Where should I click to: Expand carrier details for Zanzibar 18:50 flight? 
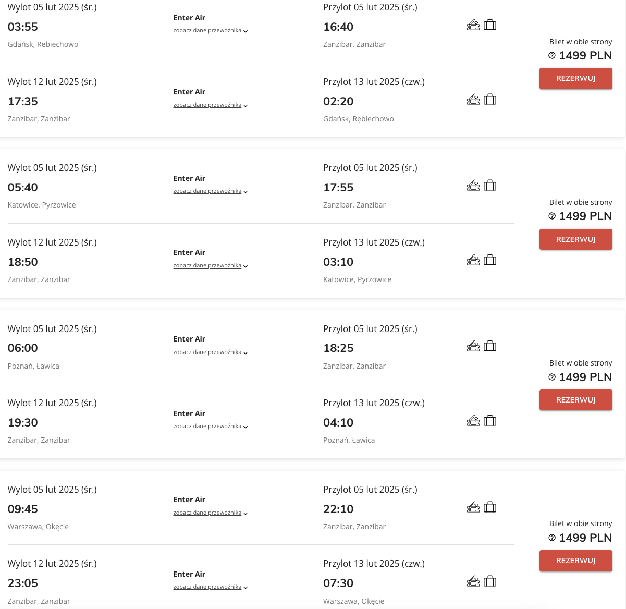[x=211, y=266]
